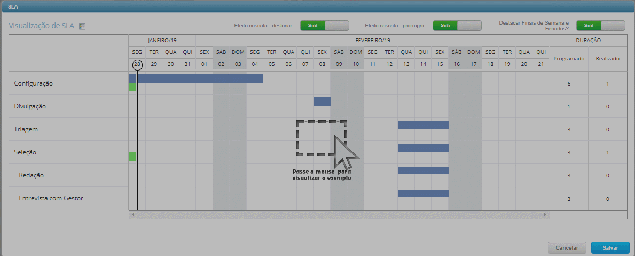
Task: Click the green bar in the Seleção row
Action: 132,157
